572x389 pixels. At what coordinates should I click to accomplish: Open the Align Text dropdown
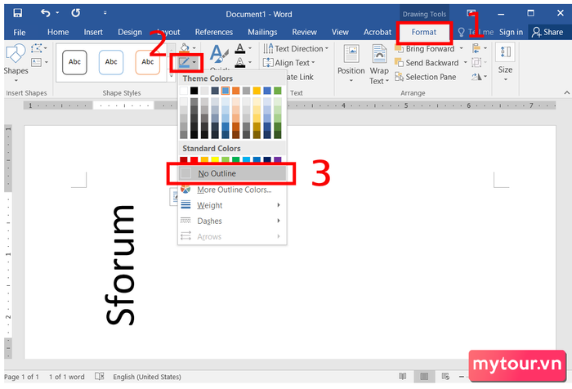289,63
